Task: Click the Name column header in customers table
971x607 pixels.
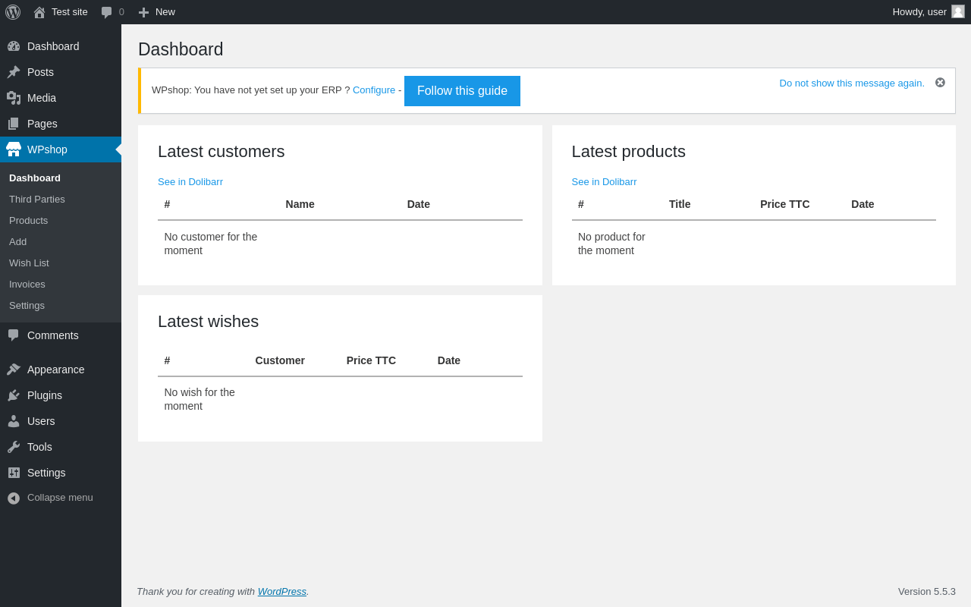Action: [x=300, y=204]
